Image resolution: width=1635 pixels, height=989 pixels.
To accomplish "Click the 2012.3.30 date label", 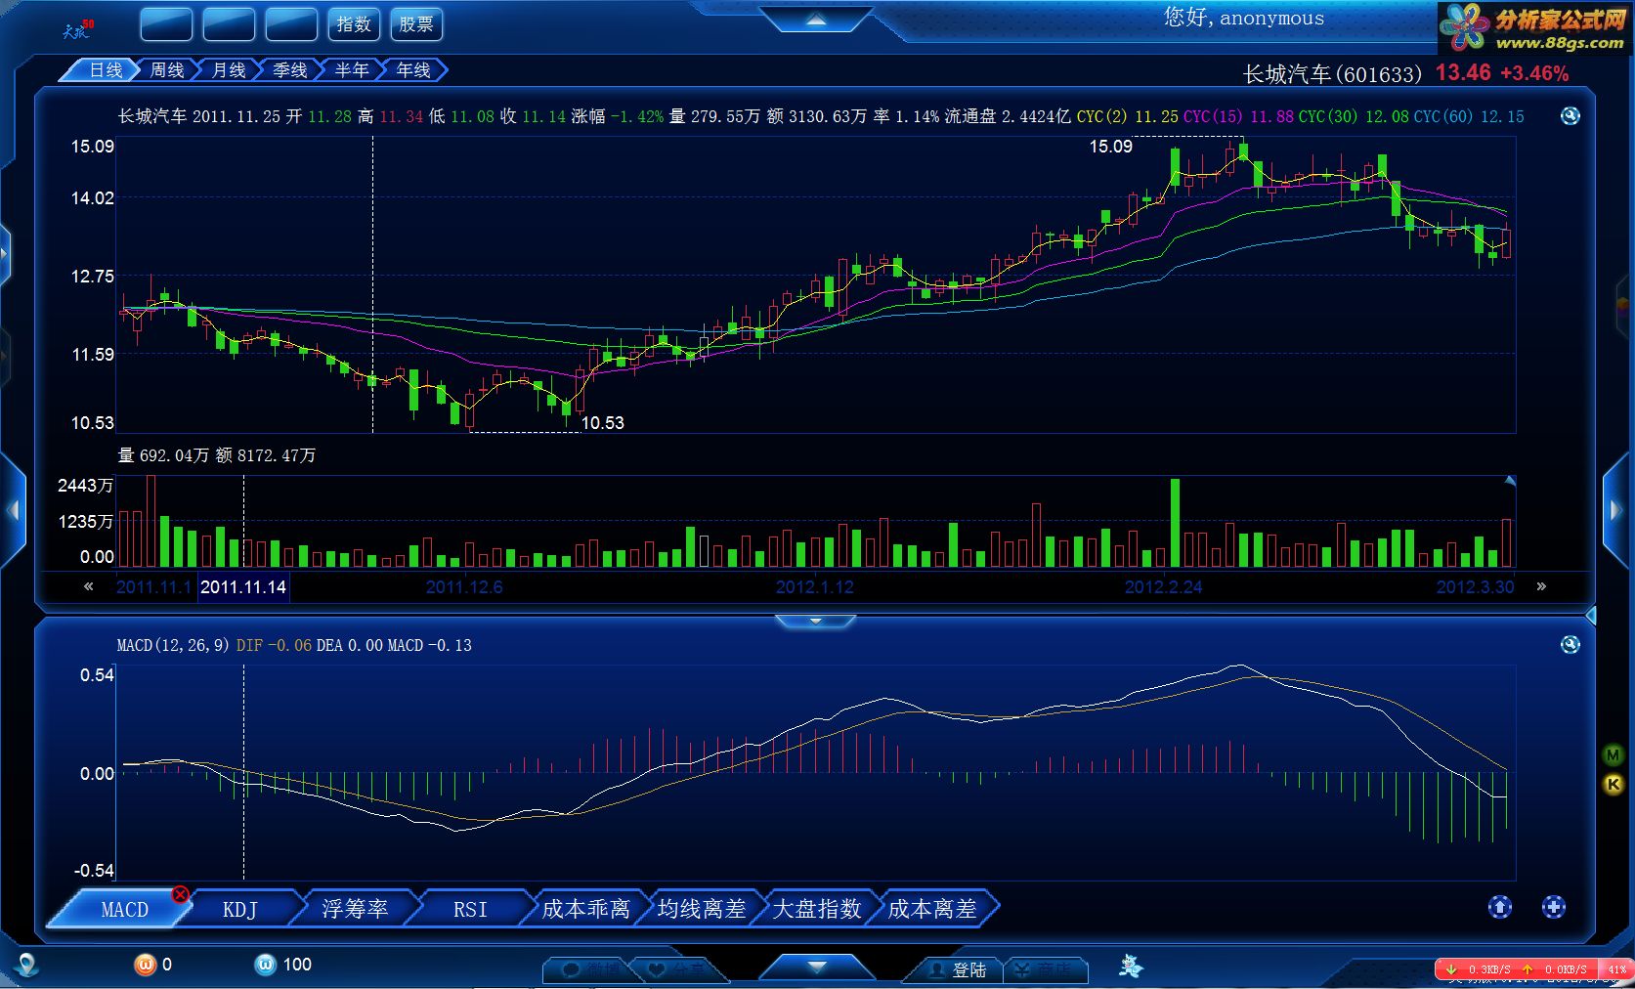I will click(x=1475, y=586).
